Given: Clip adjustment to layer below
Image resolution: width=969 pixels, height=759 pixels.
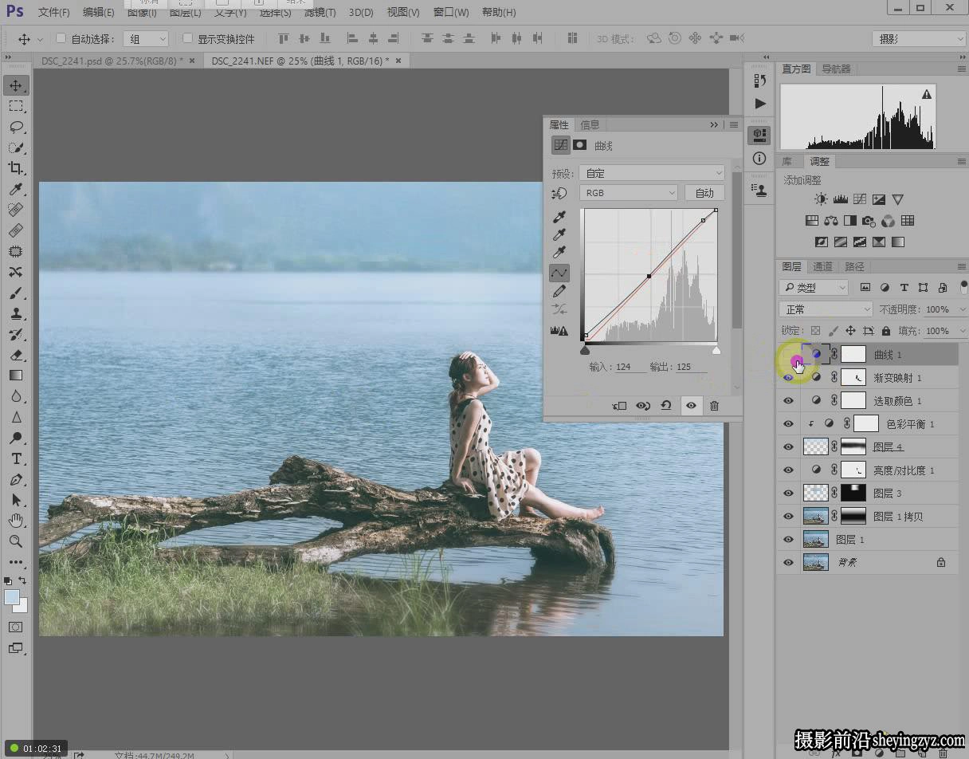Looking at the screenshot, I should coord(619,406).
